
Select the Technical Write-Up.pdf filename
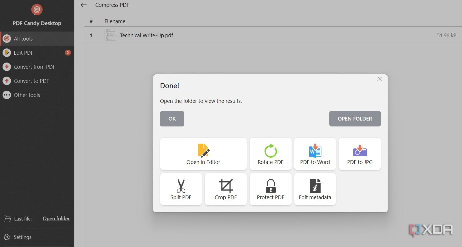[x=146, y=35]
